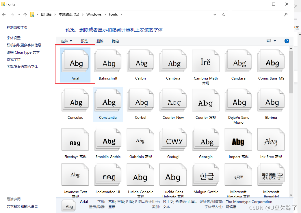Expand chevron after 本地磁盘 (C:) in path

[x=83, y=15]
